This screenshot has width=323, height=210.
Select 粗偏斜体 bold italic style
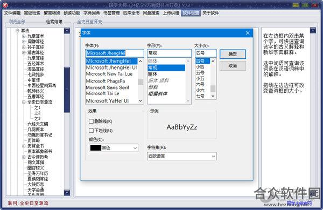[158, 94]
